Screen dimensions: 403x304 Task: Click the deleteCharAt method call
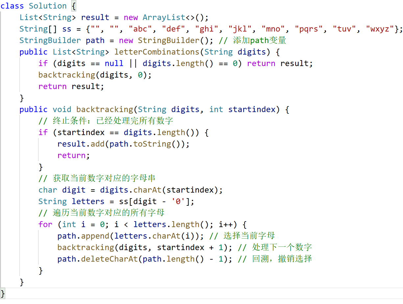click(109, 259)
